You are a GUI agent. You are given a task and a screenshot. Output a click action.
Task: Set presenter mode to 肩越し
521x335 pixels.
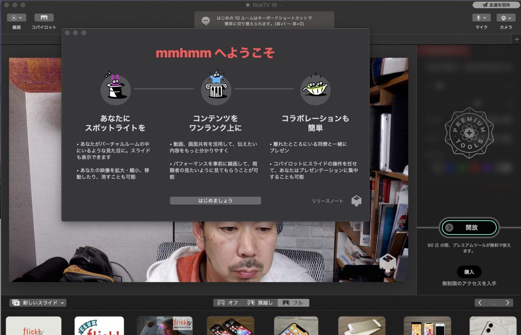[261, 302]
